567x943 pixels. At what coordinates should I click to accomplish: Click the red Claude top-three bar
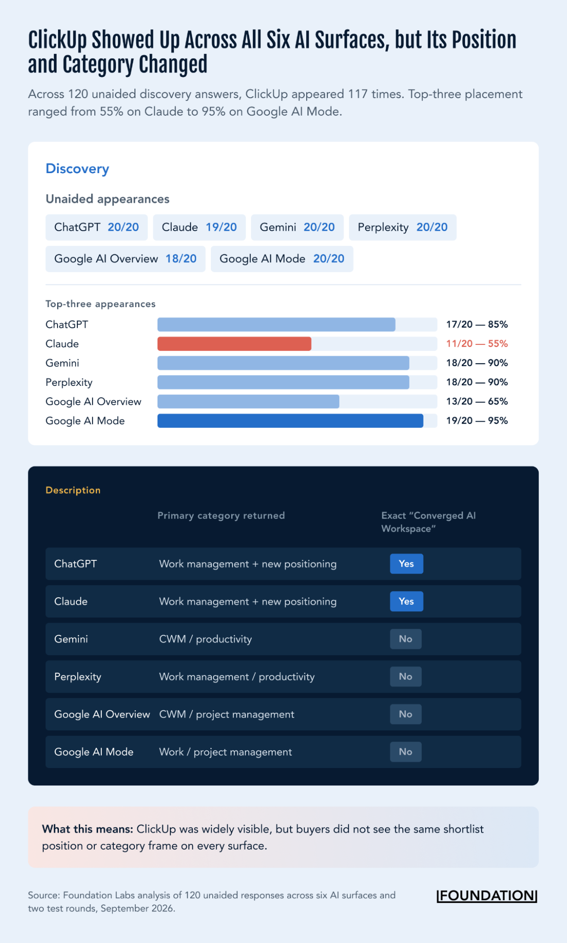pyautogui.click(x=234, y=344)
